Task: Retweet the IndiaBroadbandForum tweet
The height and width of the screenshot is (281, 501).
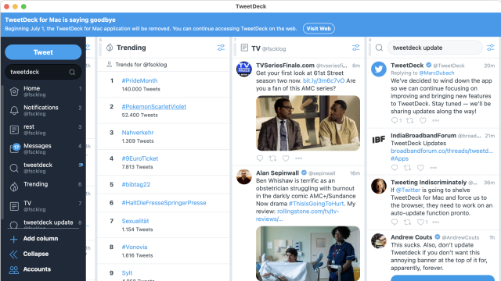Action: click(x=407, y=168)
